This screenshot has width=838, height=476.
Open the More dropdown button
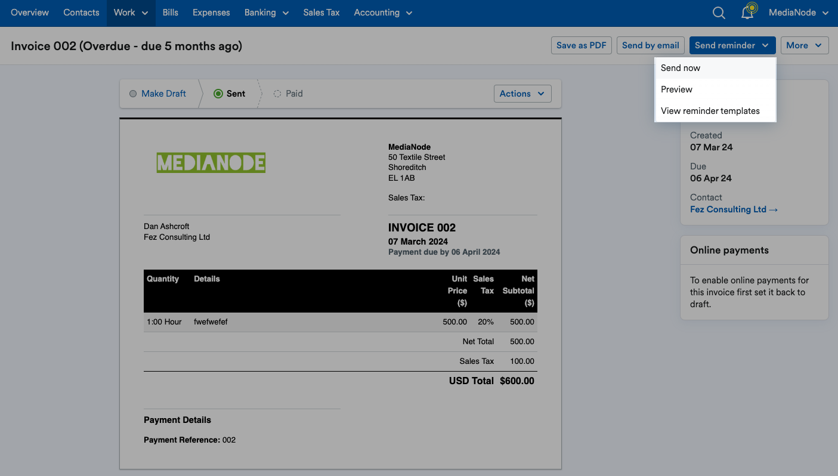point(805,45)
